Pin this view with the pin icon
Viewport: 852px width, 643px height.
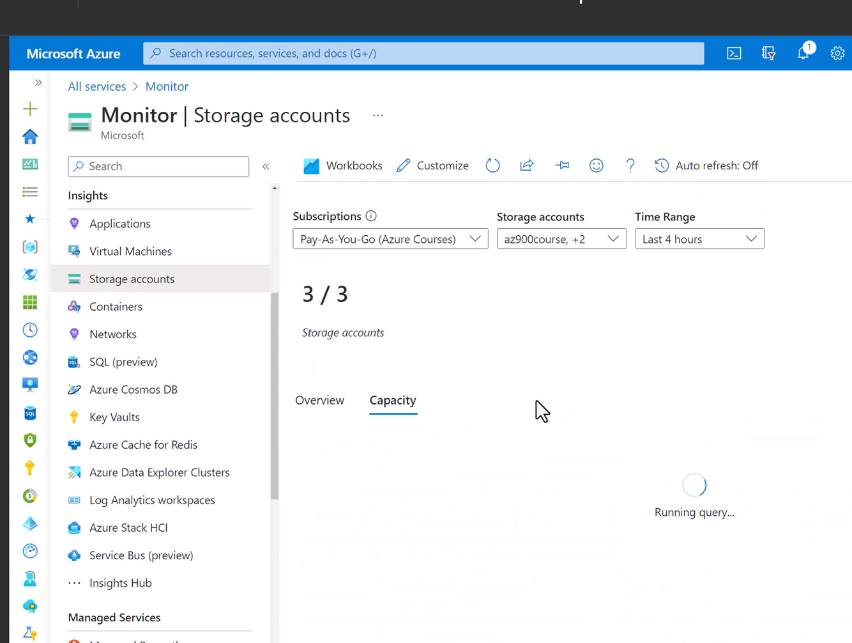[562, 166]
